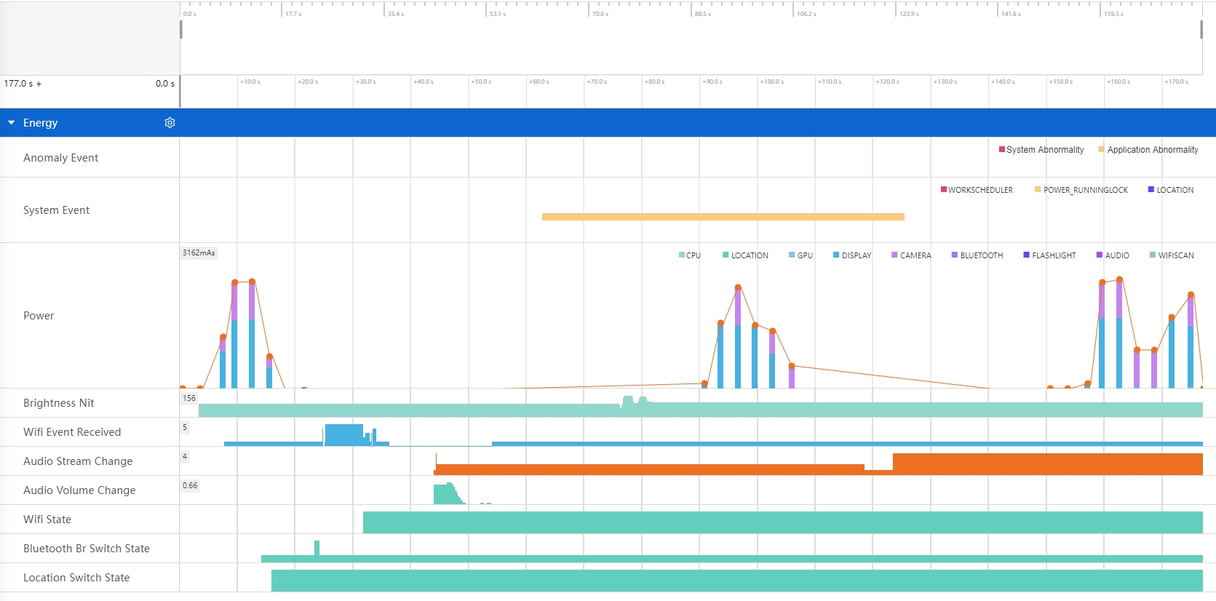Click the System Abnormality legend swatch
This screenshot has width=1216, height=601.
[x=1002, y=150]
